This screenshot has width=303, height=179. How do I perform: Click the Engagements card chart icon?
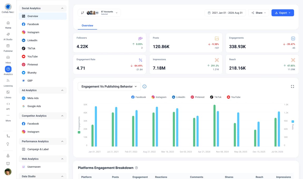pyautogui.click(x=293, y=39)
